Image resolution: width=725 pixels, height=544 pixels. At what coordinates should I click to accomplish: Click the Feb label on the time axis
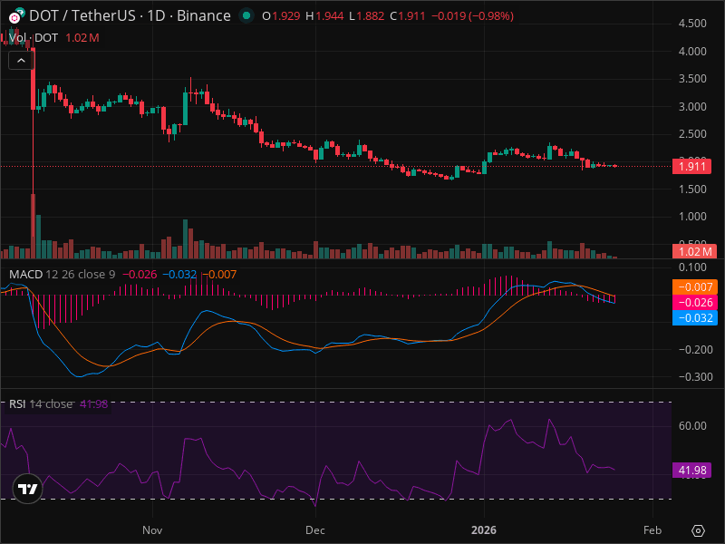pos(652,530)
